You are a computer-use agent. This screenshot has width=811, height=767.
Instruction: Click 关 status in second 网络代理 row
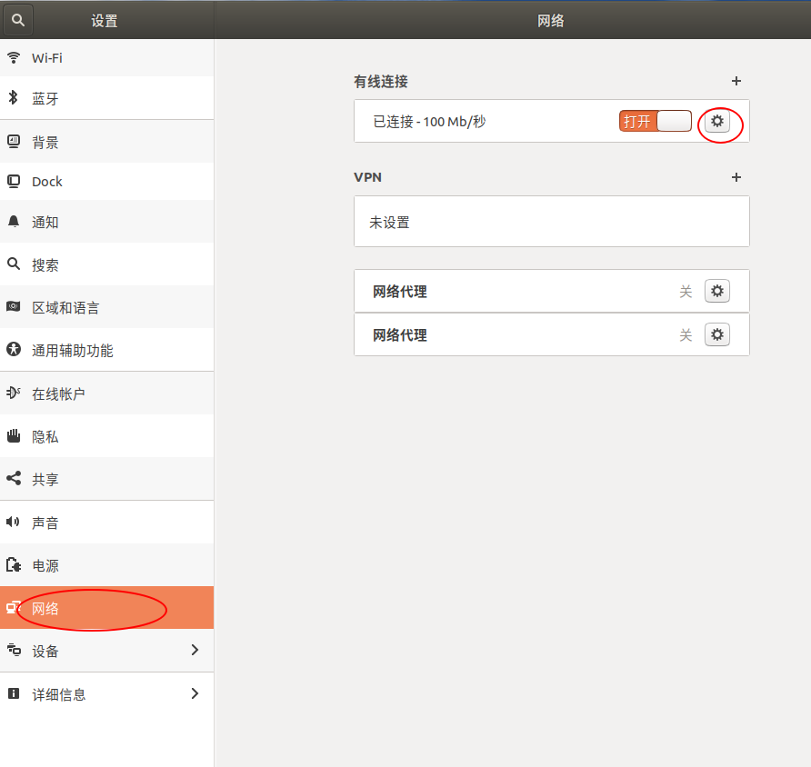coord(686,334)
